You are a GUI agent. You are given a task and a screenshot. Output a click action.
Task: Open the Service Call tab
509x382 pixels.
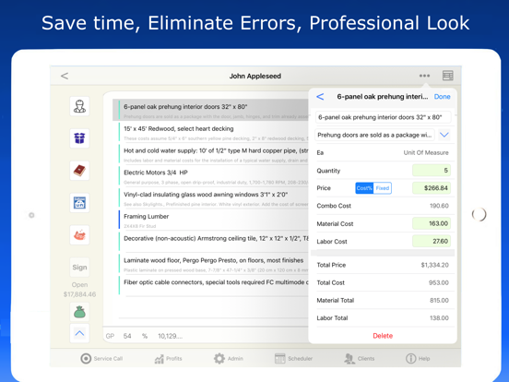click(101, 358)
